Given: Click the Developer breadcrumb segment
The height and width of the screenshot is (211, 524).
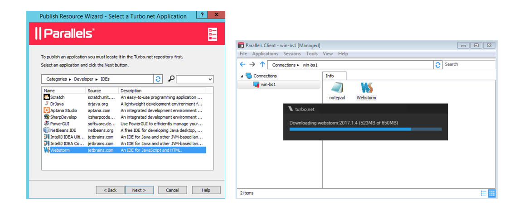Looking at the screenshot, I should click(83, 79).
